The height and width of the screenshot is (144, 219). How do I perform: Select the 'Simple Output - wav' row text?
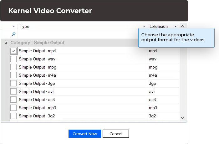click(37, 59)
